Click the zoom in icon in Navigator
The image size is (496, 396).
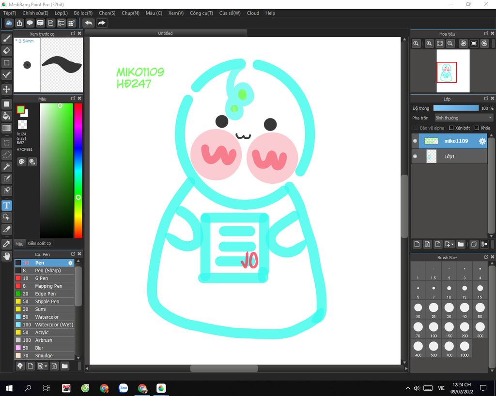(x=429, y=44)
